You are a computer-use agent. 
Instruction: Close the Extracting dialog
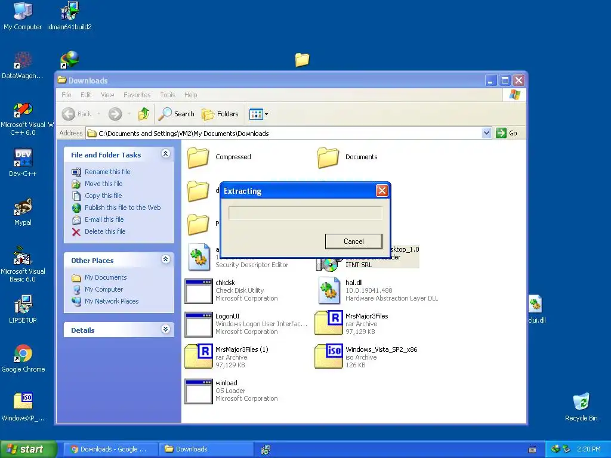(x=382, y=190)
